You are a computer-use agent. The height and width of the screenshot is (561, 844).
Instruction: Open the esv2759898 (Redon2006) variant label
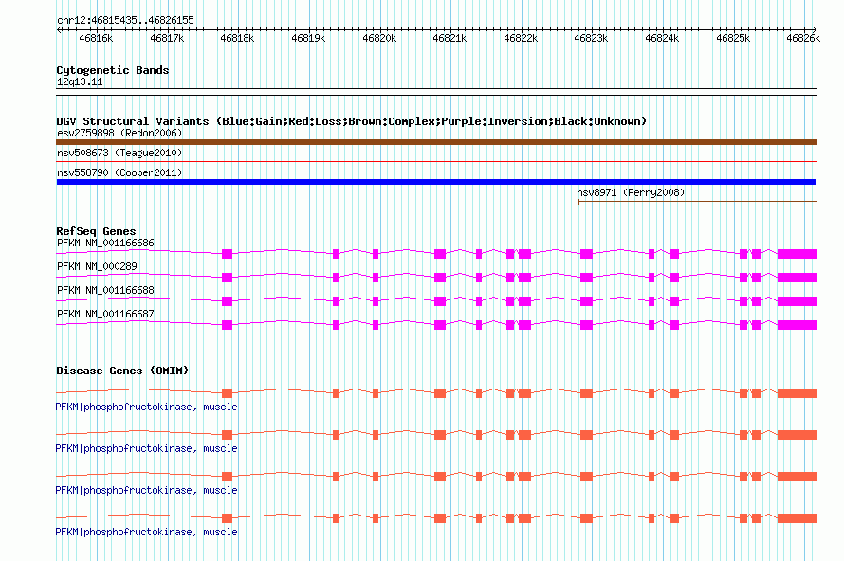(x=119, y=133)
